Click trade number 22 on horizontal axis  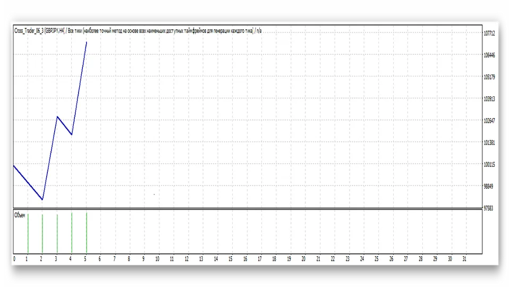click(x=333, y=259)
